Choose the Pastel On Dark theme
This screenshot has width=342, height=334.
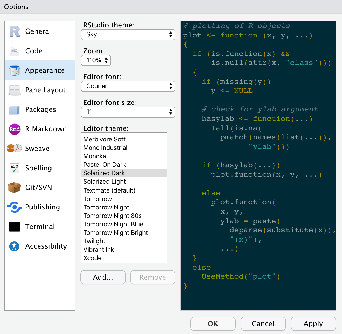tap(124, 165)
